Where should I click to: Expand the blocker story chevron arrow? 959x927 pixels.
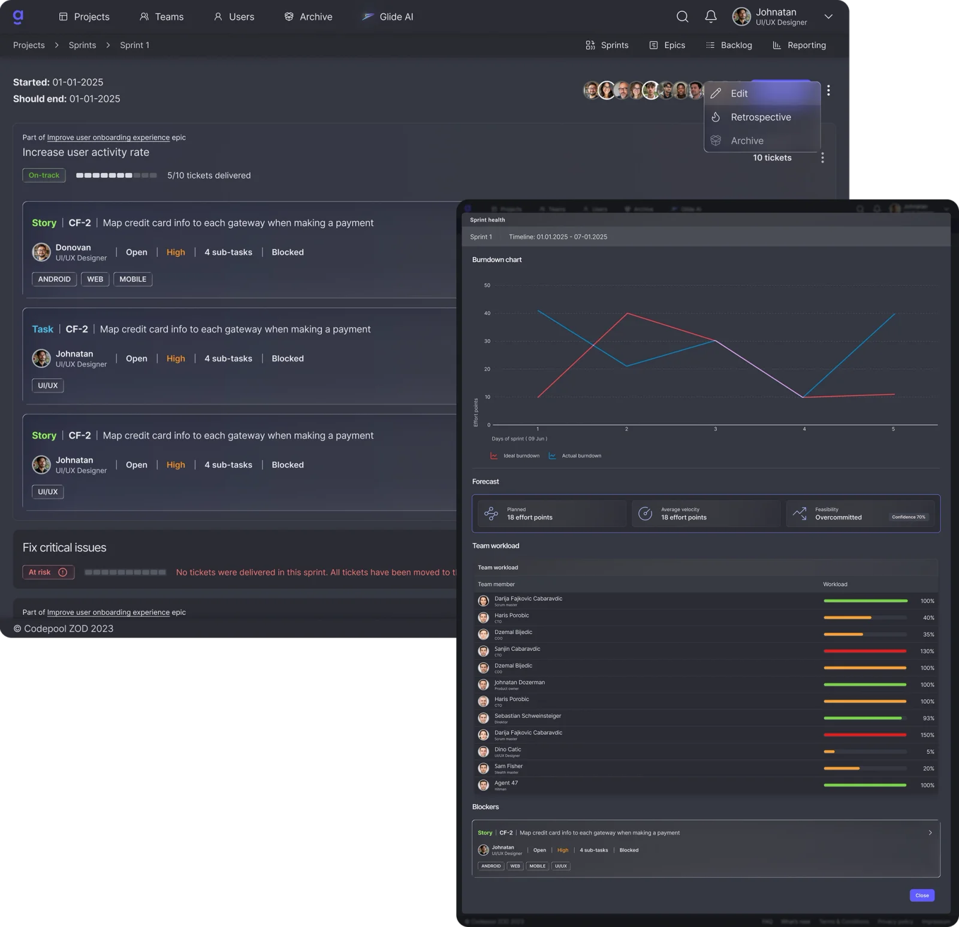coord(930,833)
